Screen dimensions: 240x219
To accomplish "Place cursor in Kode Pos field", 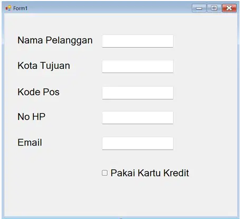I will [x=138, y=93].
